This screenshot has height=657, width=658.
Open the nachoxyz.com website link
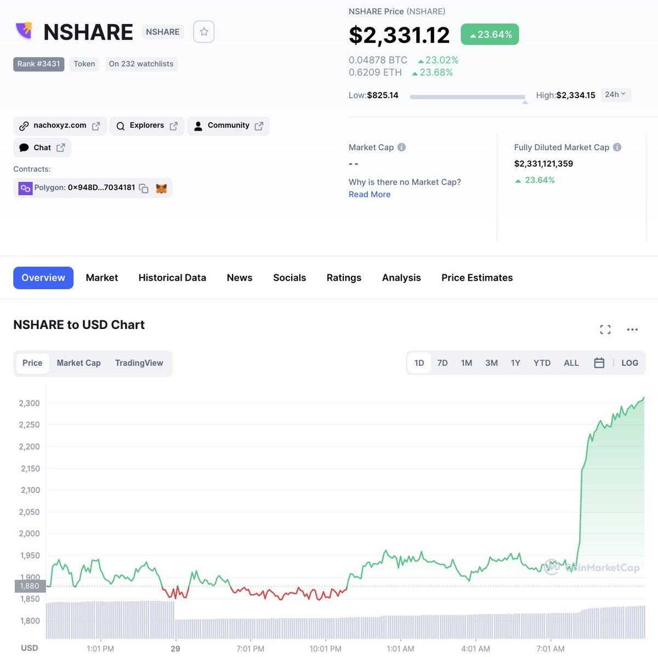[60, 126]
